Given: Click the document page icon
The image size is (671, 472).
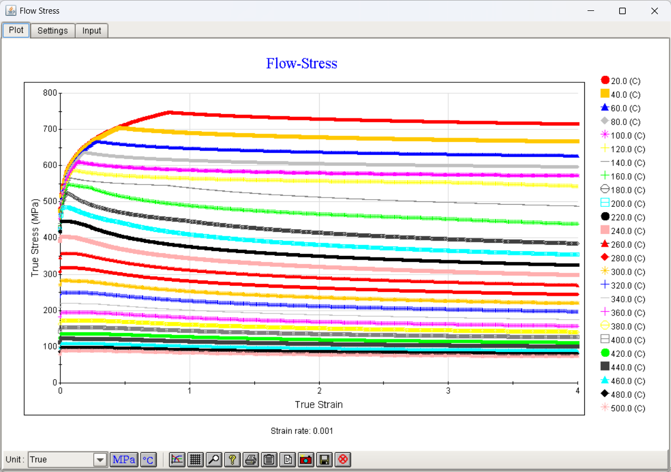Looking at the screenshot, I should (x=287, y=459).
